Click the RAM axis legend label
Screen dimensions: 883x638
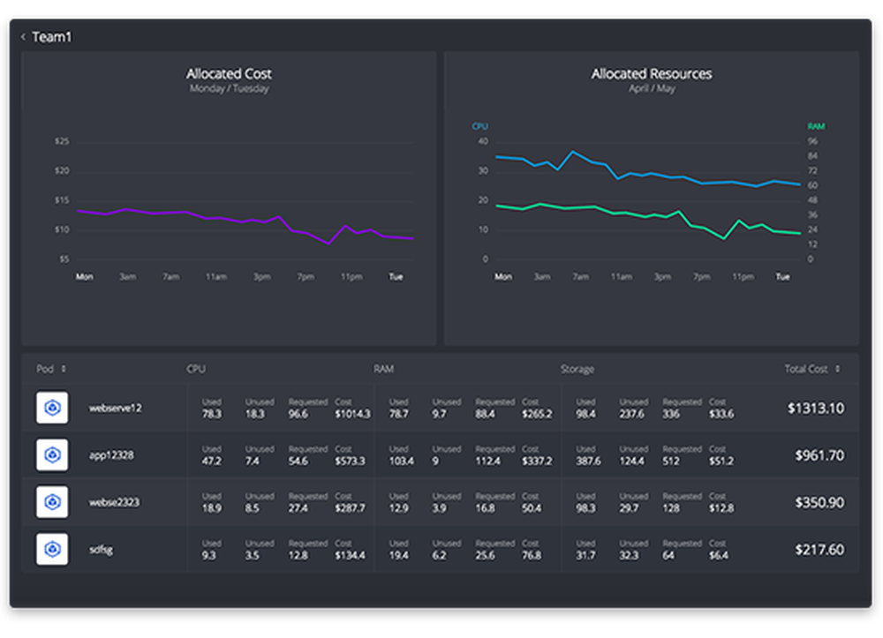point(816,126)
